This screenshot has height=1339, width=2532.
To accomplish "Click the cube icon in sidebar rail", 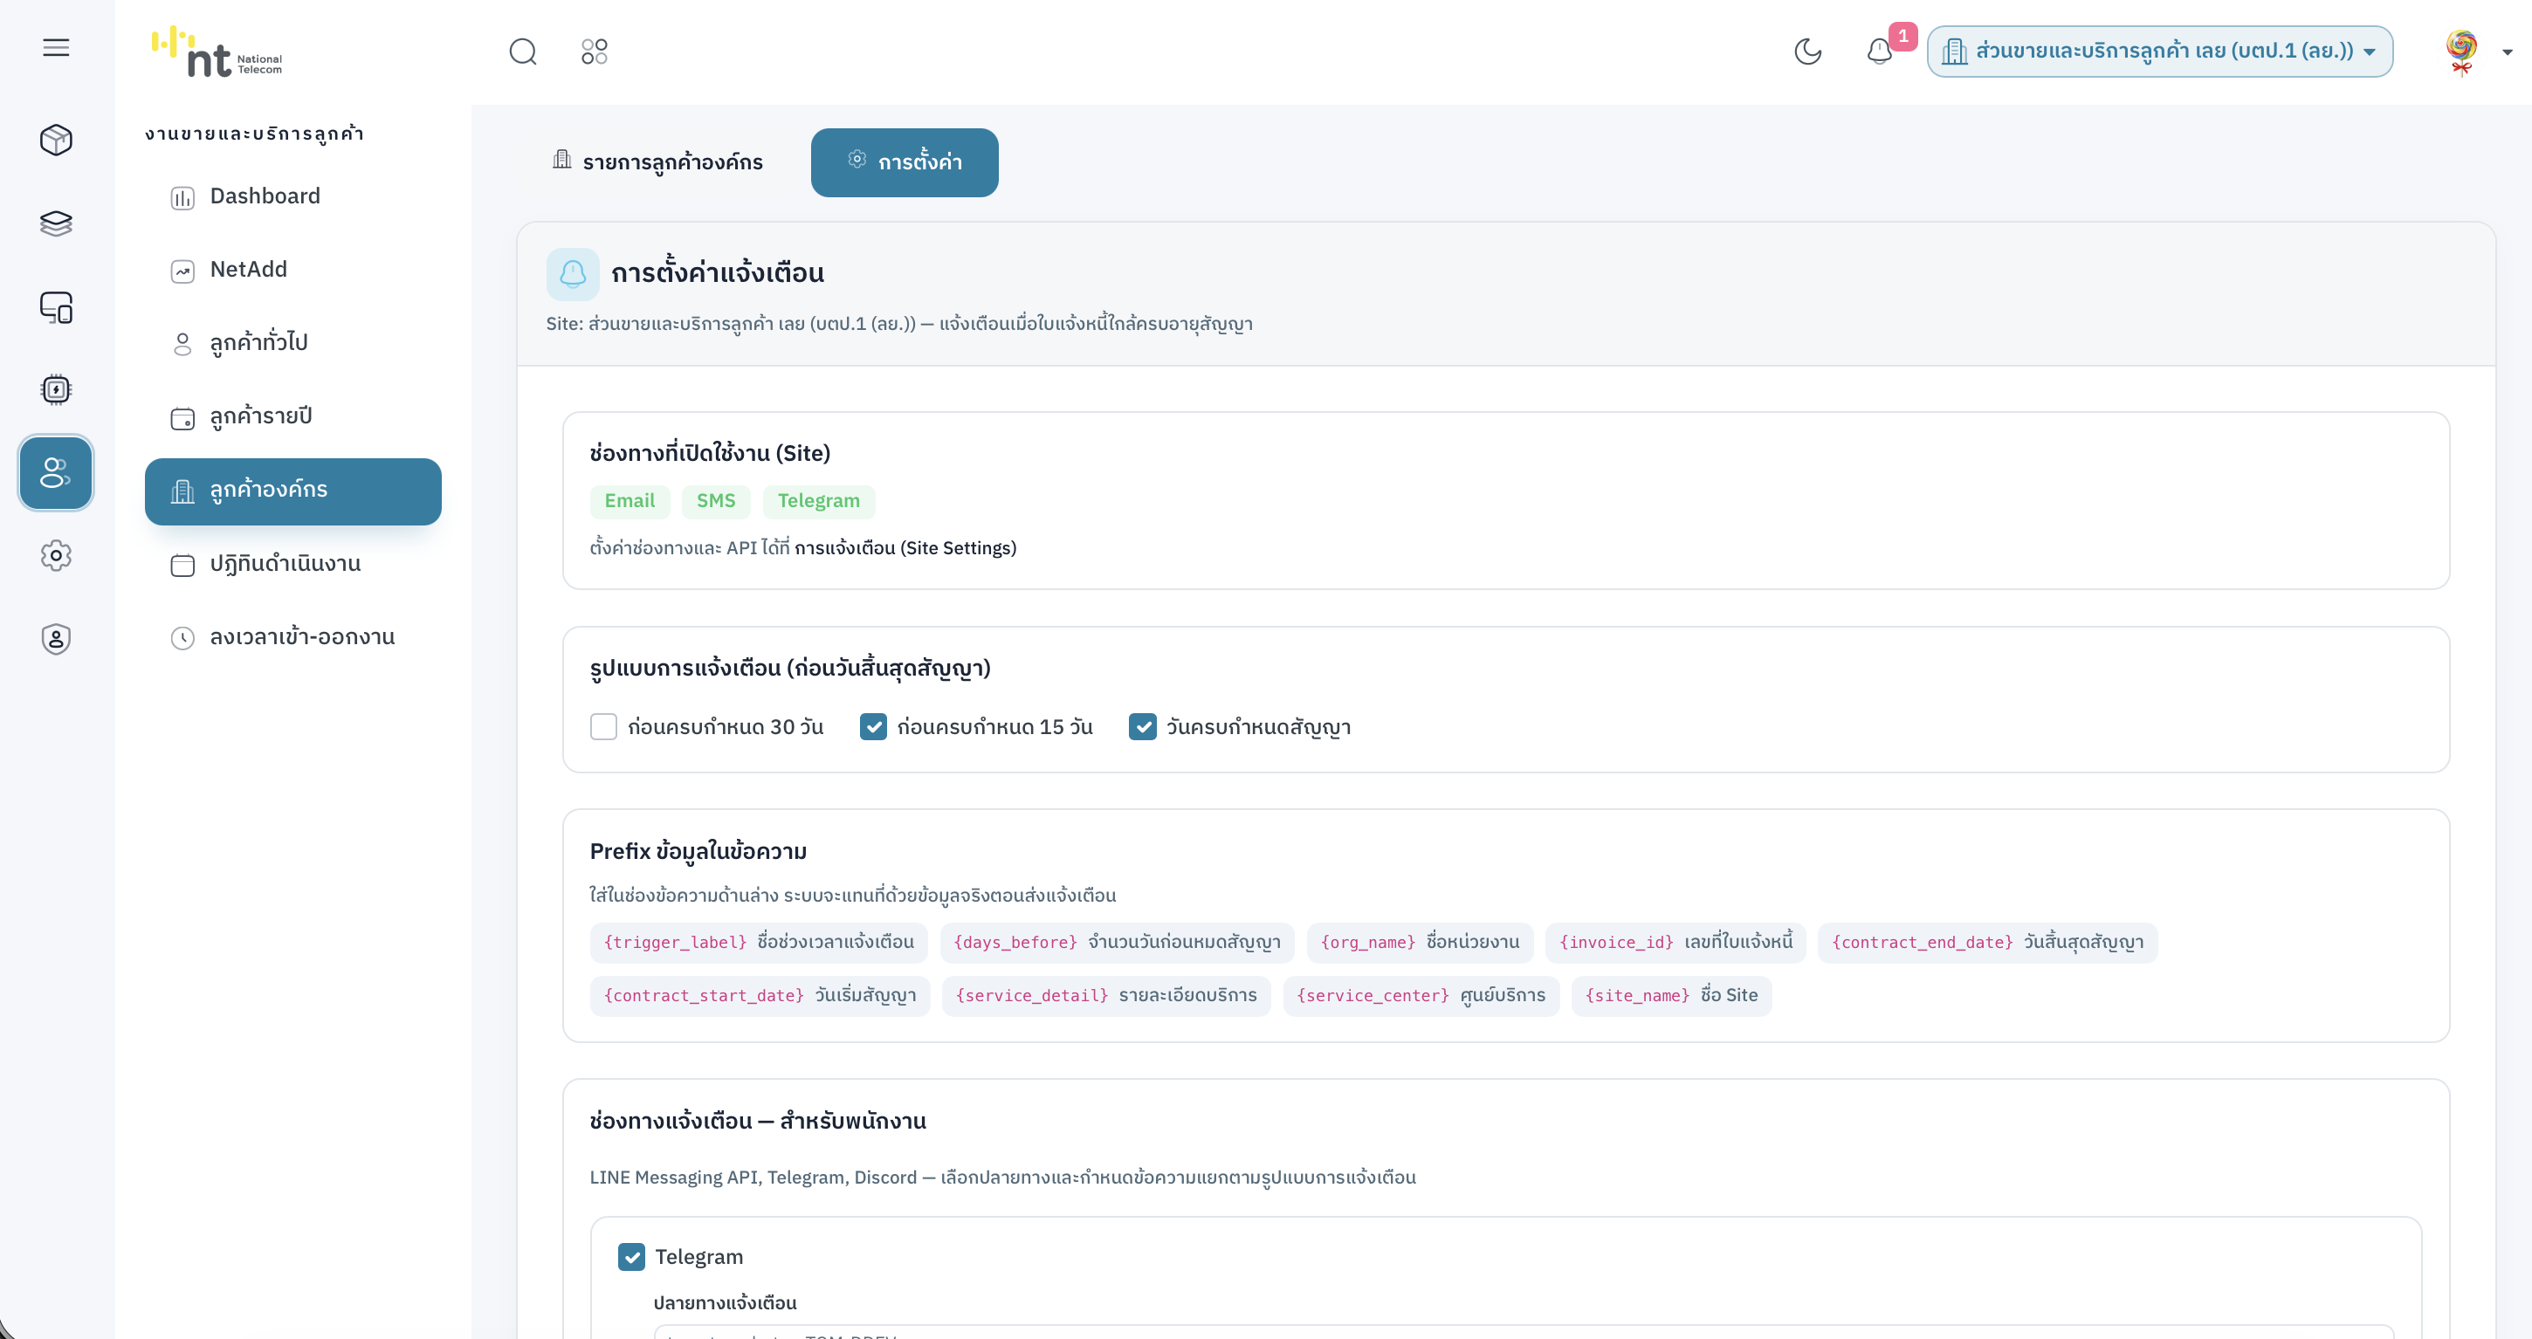I will [x=56, y=140].
